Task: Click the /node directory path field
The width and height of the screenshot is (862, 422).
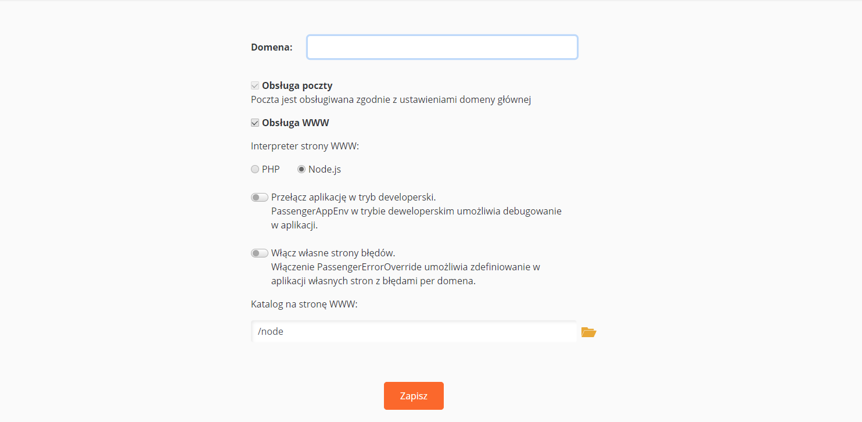Action: [x=414, y=332]
